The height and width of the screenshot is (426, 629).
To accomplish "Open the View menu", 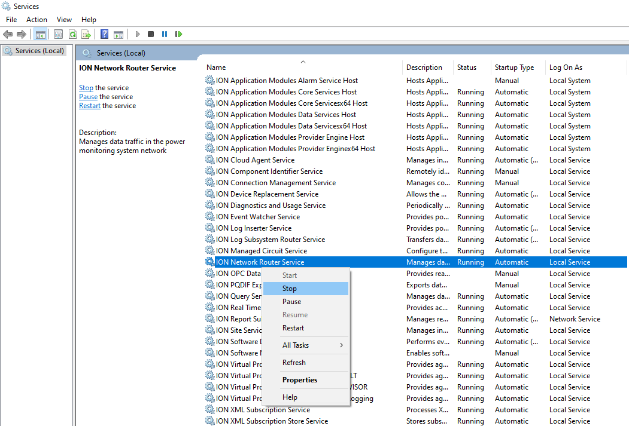I will coord(64,20).
